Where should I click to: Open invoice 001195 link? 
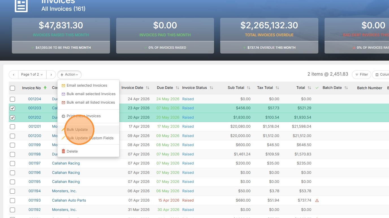click(x=35, y=182)
